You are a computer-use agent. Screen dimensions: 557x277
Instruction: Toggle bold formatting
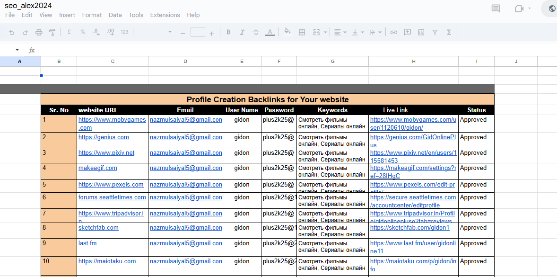(x=228, y=32)
